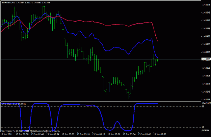
Task: Click price scale label 1.43275
Action: [x=206, y=84]
